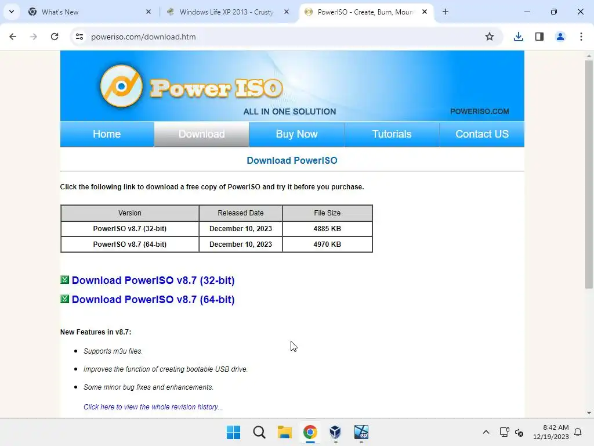Open network status tray icon
This screenshot has width=594, height=446.
504,432
